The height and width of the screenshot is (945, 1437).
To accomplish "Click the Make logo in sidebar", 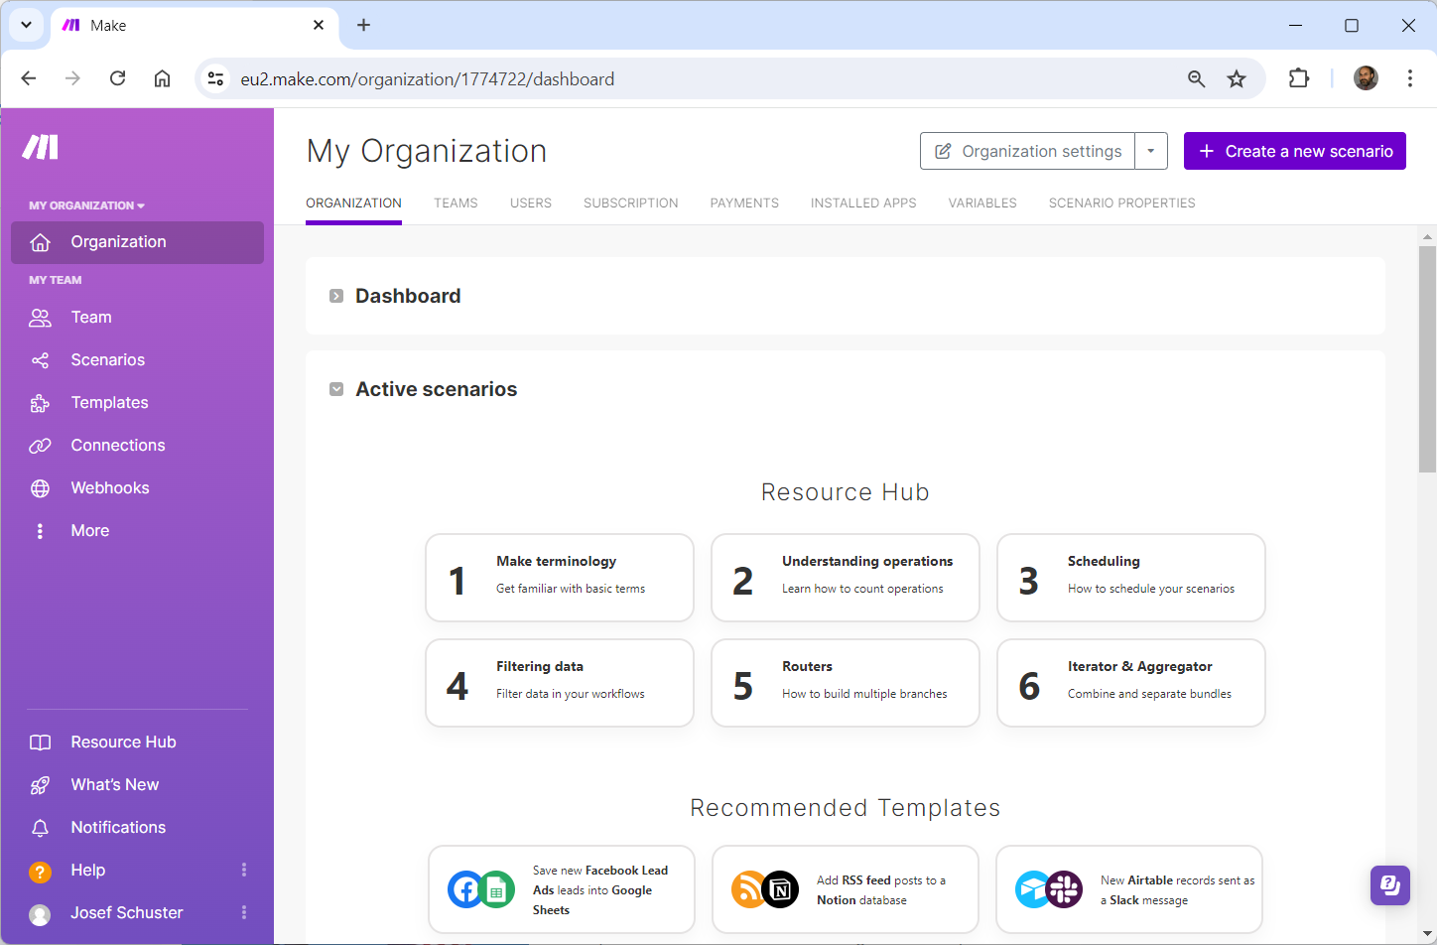I will pos(41,147).
